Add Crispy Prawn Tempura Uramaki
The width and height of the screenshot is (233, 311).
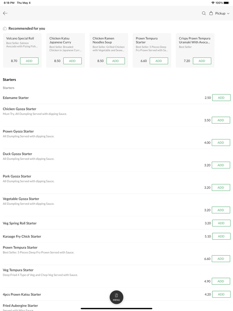pos(202,61)
